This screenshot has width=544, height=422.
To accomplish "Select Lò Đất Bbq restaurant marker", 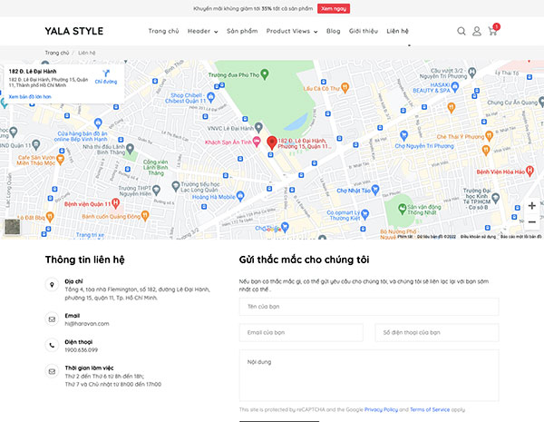I will pos(50,217).
